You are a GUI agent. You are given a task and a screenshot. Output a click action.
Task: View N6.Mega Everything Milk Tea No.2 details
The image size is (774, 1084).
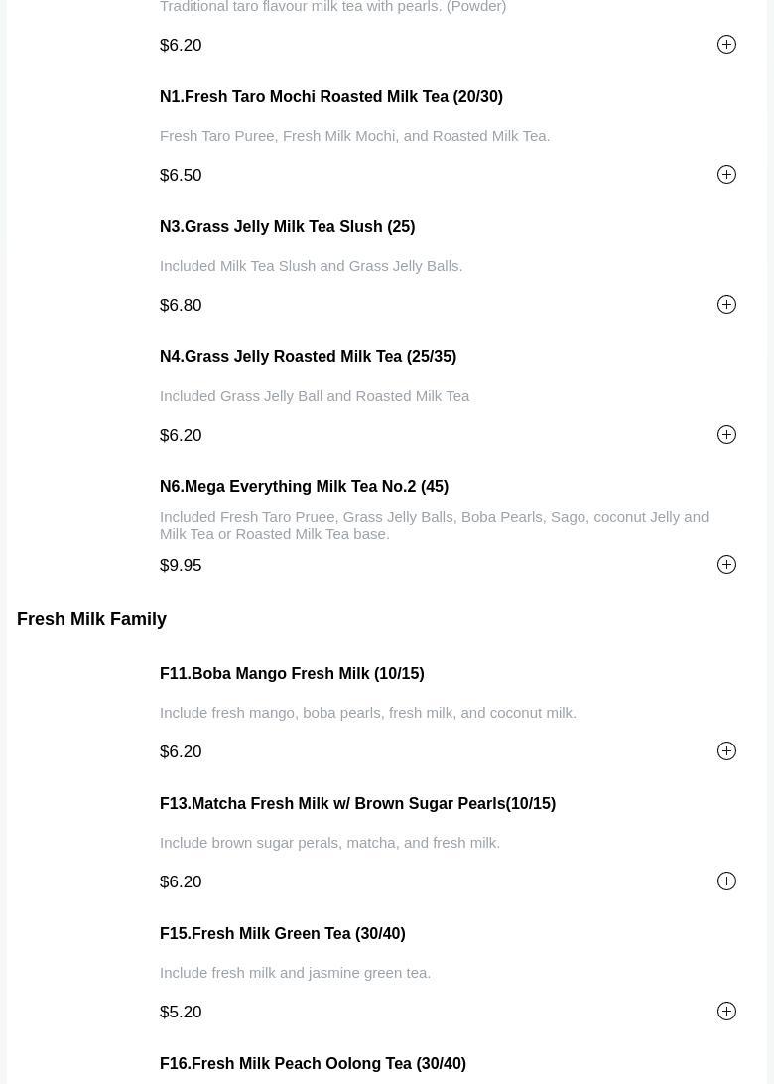click(x=304, y=487)
